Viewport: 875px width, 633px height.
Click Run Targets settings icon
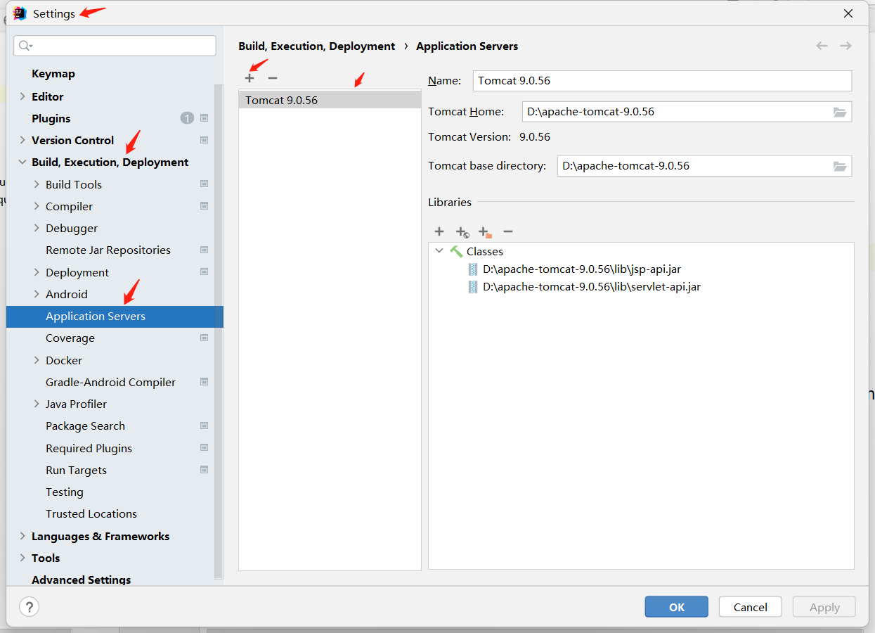click(204, 470)
